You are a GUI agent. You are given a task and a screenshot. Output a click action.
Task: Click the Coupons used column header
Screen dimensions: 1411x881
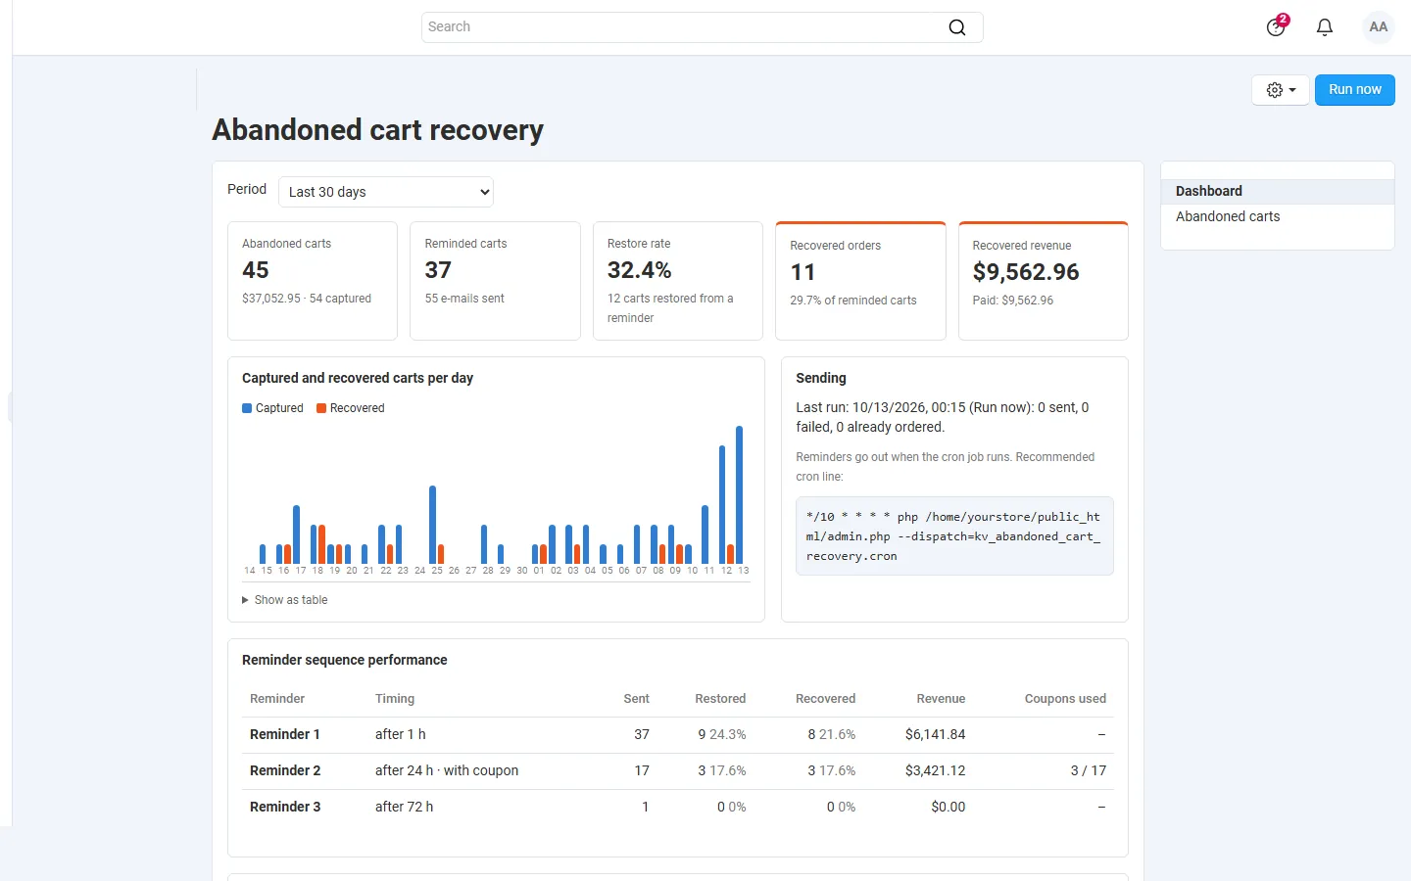point(1065,699)
